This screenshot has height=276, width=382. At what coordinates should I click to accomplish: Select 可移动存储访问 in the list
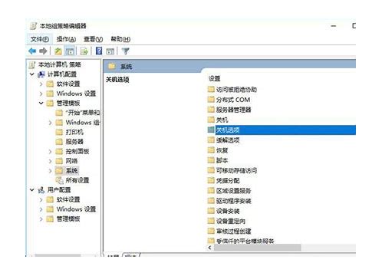click(x=236, y=170)
